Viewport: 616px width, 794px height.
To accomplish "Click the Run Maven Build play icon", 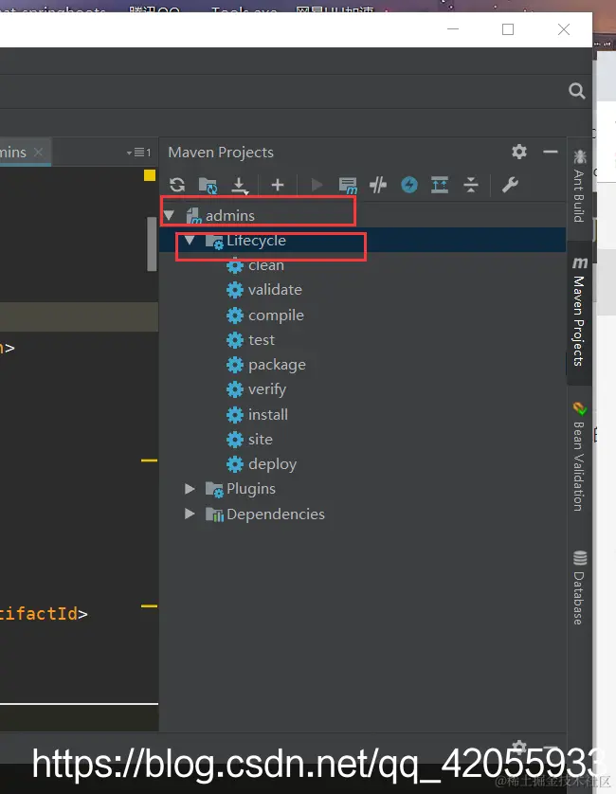I will 317,185.
